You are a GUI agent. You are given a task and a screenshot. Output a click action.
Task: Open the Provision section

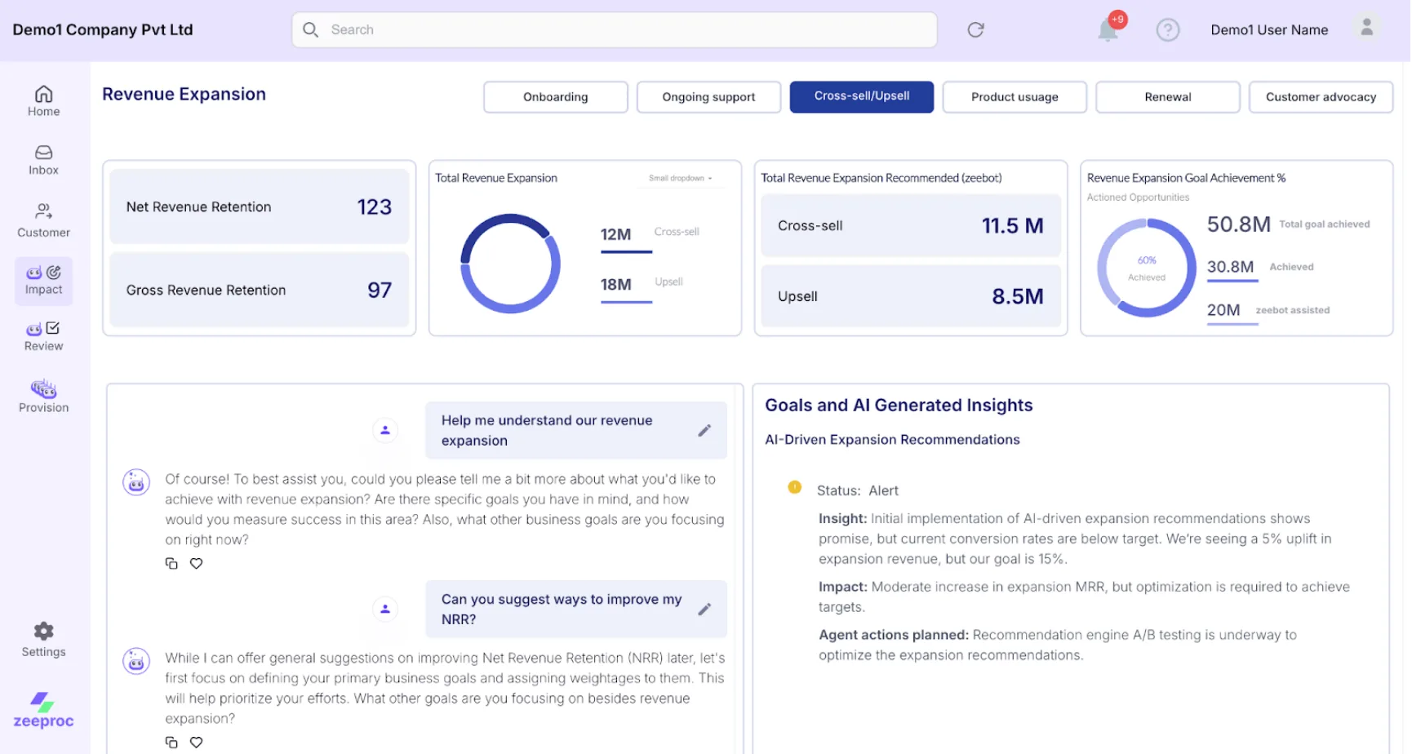[43, 395]
